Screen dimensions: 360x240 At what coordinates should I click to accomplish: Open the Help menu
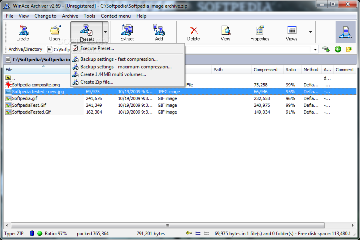[x=141, y=16]
